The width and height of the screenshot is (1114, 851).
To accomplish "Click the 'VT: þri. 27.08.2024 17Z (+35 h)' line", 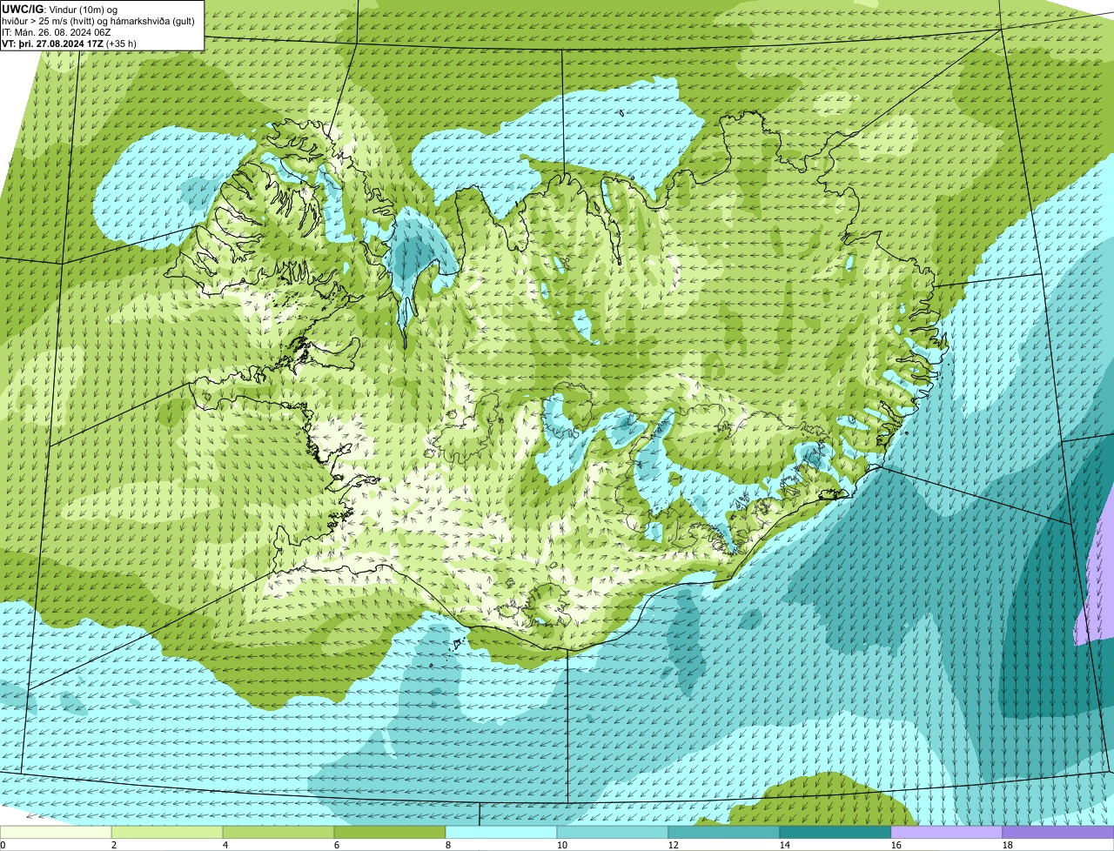I will (70, 43).
